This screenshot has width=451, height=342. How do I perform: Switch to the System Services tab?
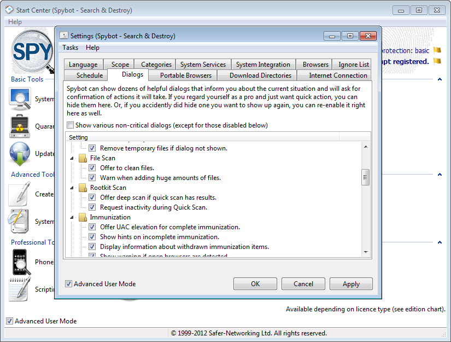click(x=203, y=65)
